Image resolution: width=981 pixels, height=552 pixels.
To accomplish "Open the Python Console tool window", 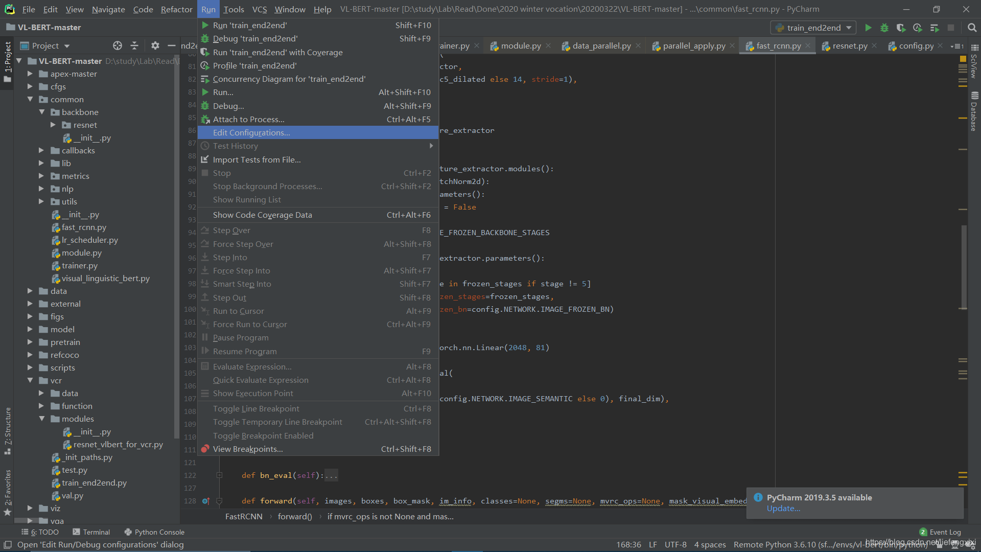I will (x=154, y=532).
